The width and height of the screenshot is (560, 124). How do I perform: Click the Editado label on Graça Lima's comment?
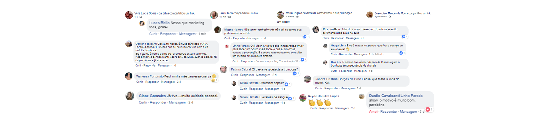[379, 55]
